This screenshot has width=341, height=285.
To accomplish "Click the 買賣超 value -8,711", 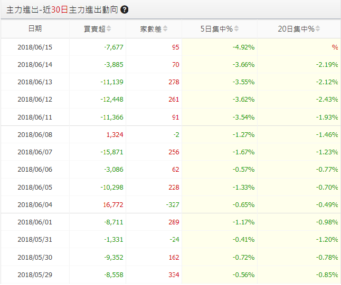I will [x=113, y=222].
